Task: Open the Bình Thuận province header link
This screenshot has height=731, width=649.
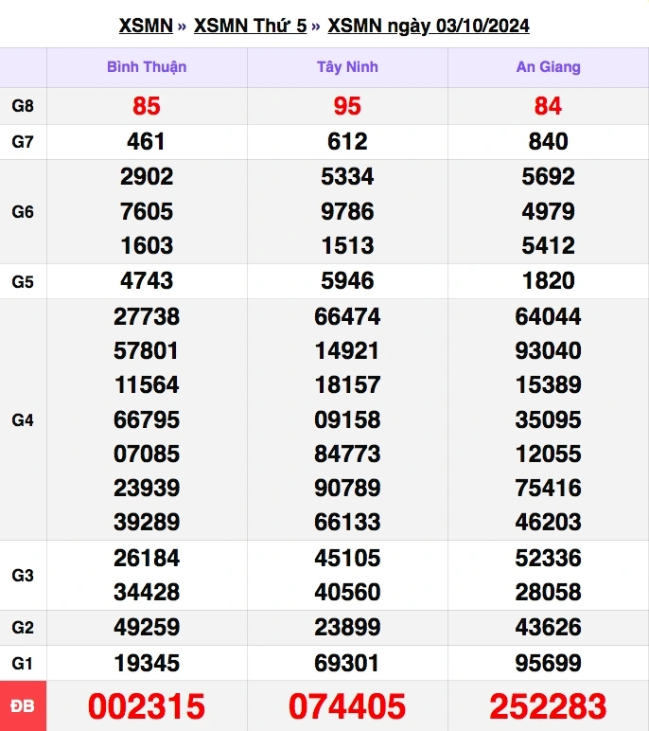Action: (x=147, y=67)
